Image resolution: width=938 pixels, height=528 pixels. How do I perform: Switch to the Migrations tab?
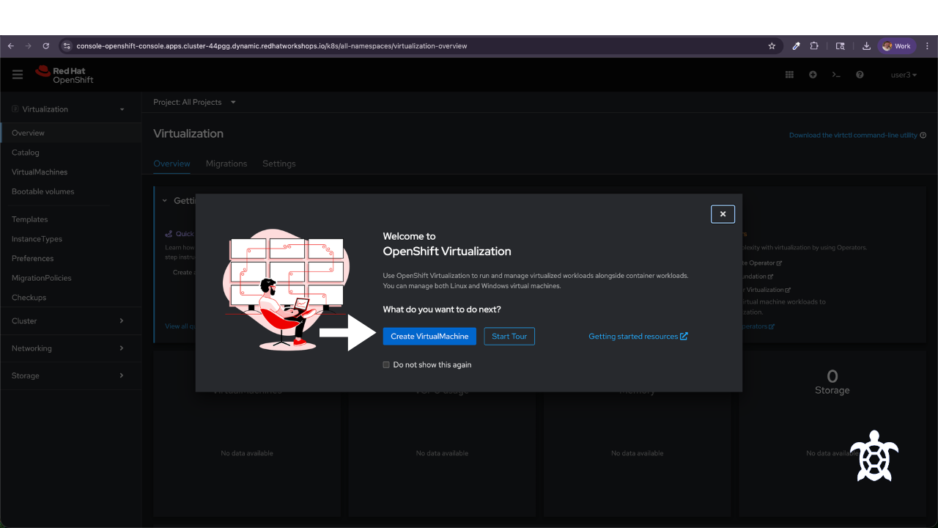226,164
